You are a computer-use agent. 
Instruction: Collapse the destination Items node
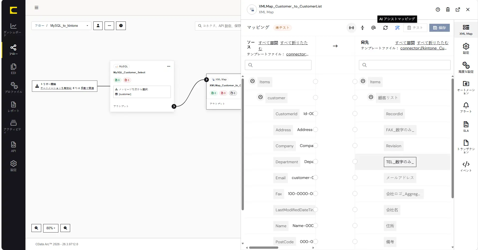(363, 81)
